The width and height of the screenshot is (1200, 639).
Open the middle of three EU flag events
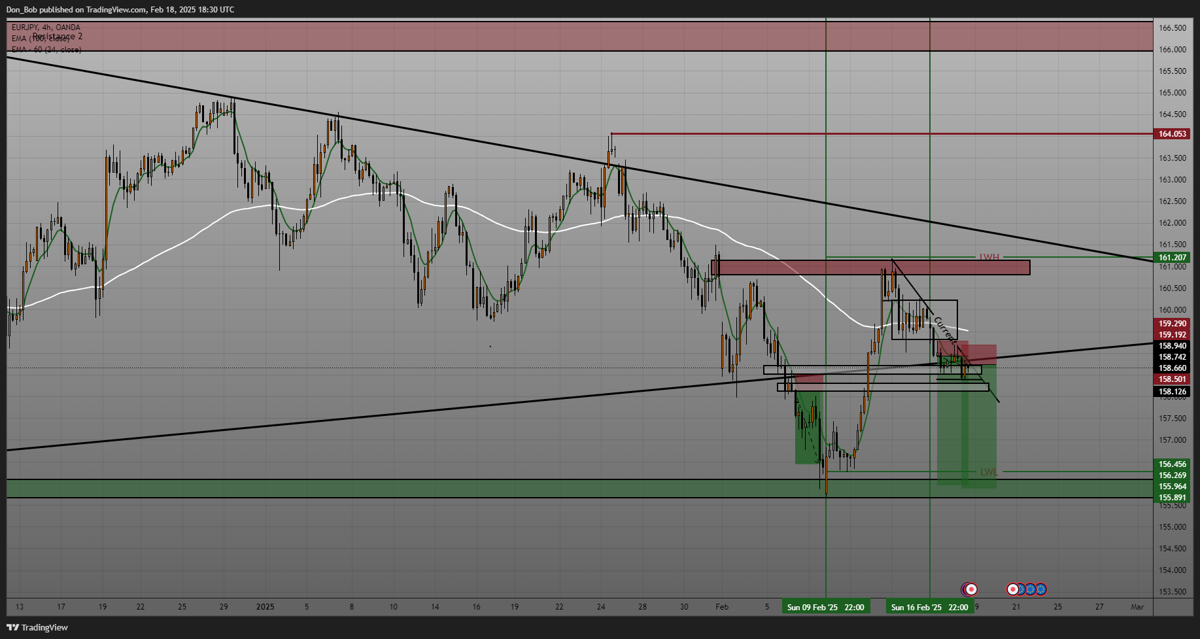click(1031, 589)
